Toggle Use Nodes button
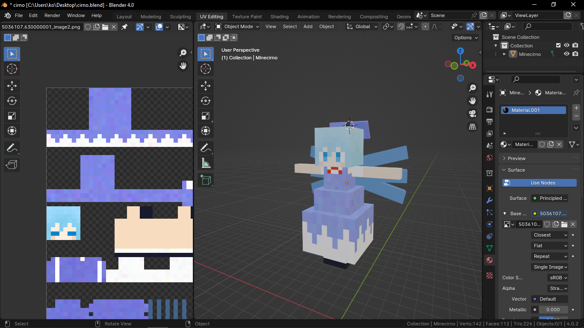The width and height of the screenshot is (584, 328). tap(540, 183)
